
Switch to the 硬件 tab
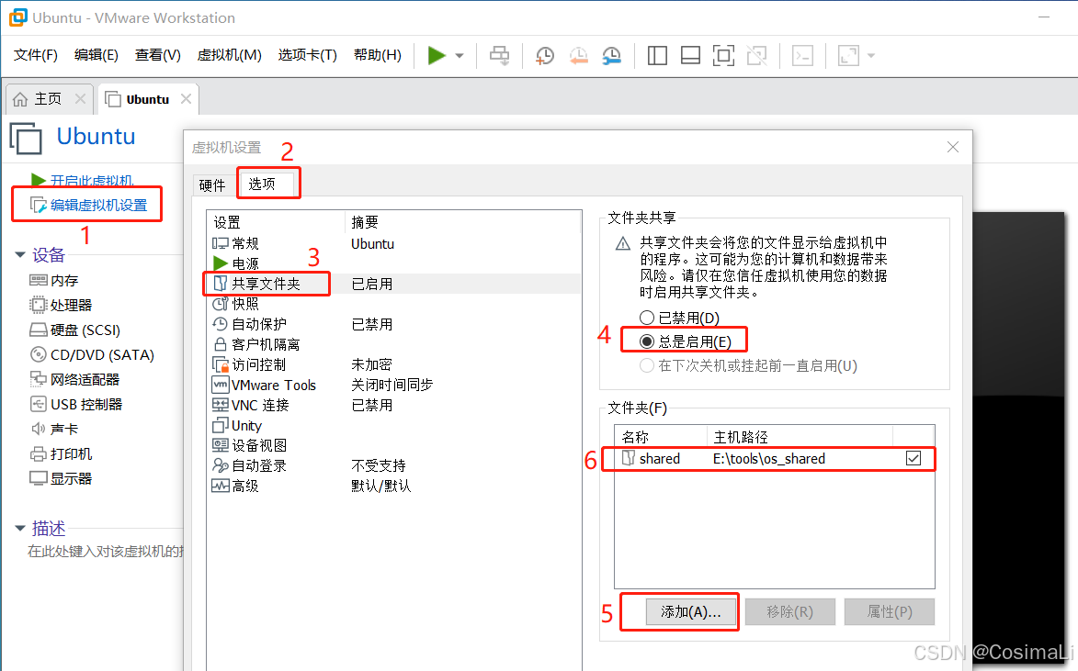tap(211, 185)
